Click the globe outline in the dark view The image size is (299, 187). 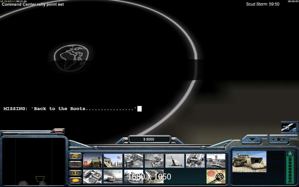click(x=71, y=58)
